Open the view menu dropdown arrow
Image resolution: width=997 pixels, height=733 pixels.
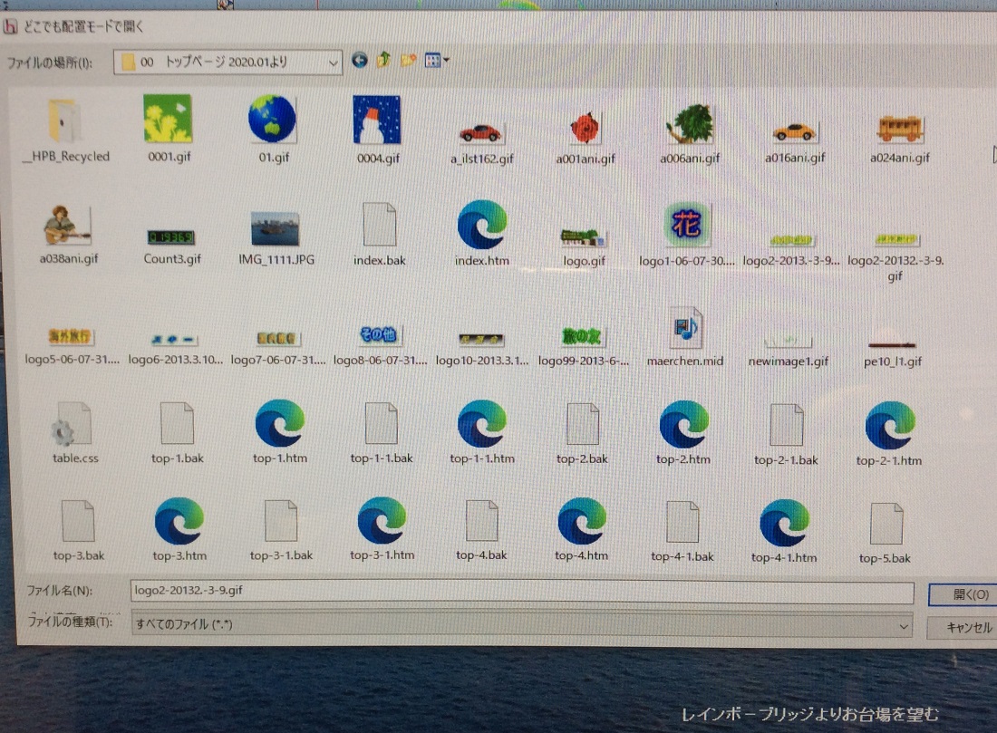[x=447, y=61]
